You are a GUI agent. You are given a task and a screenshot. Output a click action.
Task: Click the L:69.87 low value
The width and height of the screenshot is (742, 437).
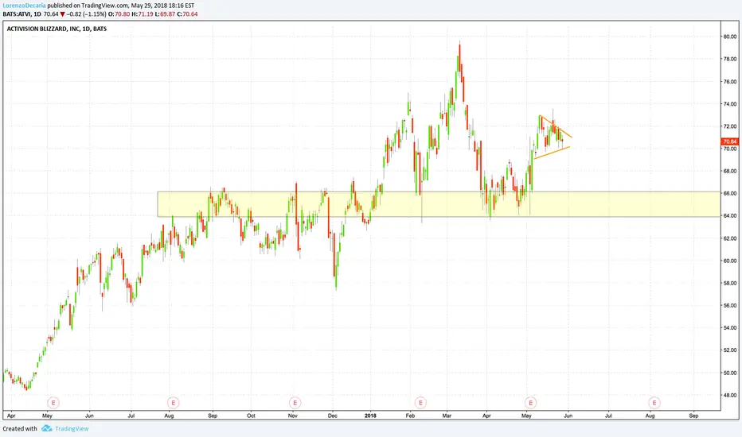[x=165, y=14]
